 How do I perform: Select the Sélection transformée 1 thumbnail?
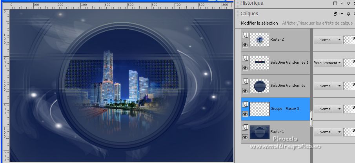[x=259, y=63]
